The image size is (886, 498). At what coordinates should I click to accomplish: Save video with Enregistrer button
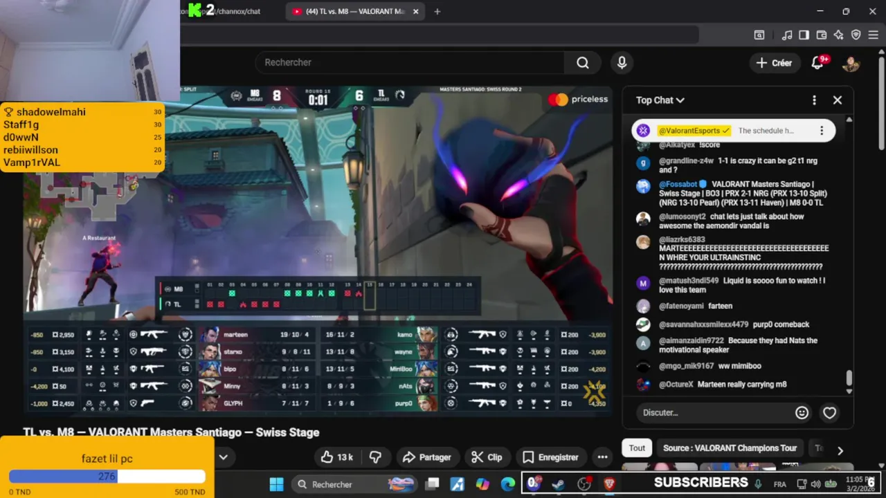point(551,457)
